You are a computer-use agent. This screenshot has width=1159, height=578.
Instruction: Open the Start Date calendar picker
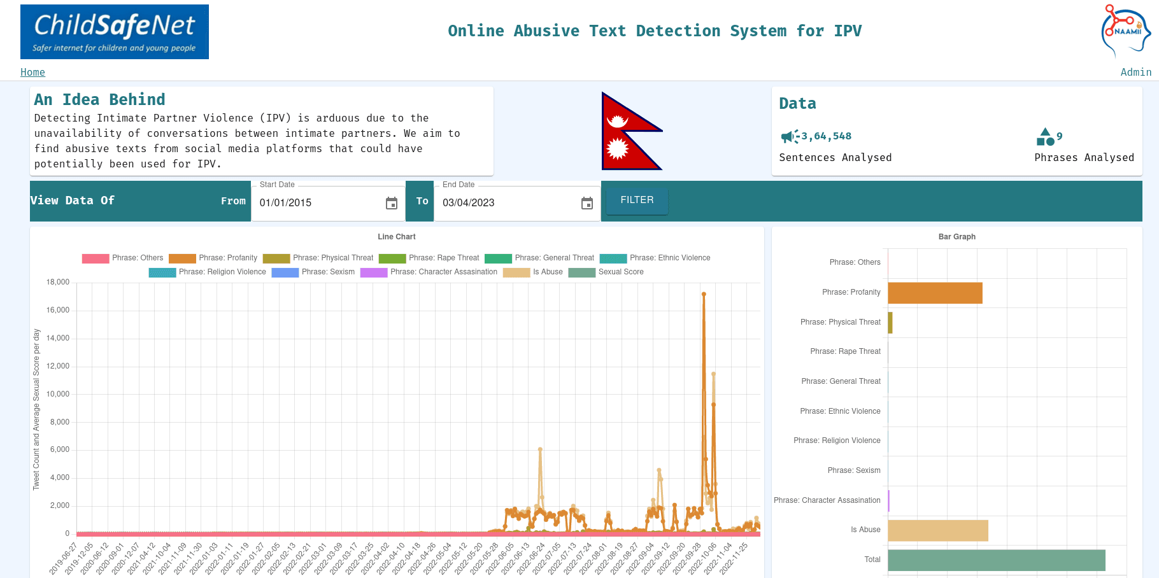click(392, 203)
